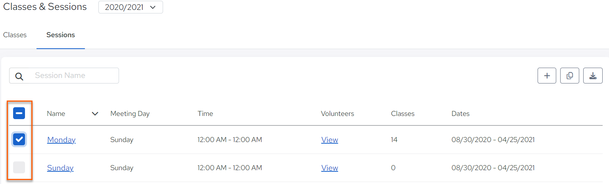Switch to the Classes tab
Viewport: 609px width, 184px height.
pyautogui.click(x=15, y=35)
